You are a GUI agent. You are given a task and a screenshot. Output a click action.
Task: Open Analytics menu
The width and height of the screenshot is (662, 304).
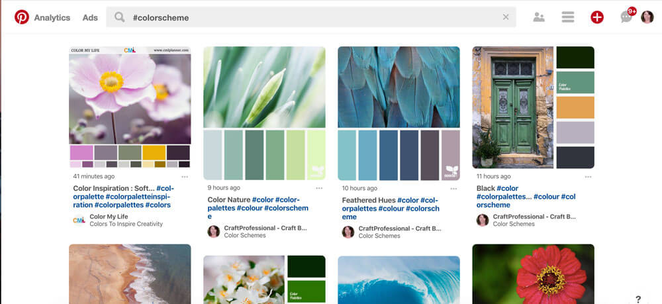(52, 18)
